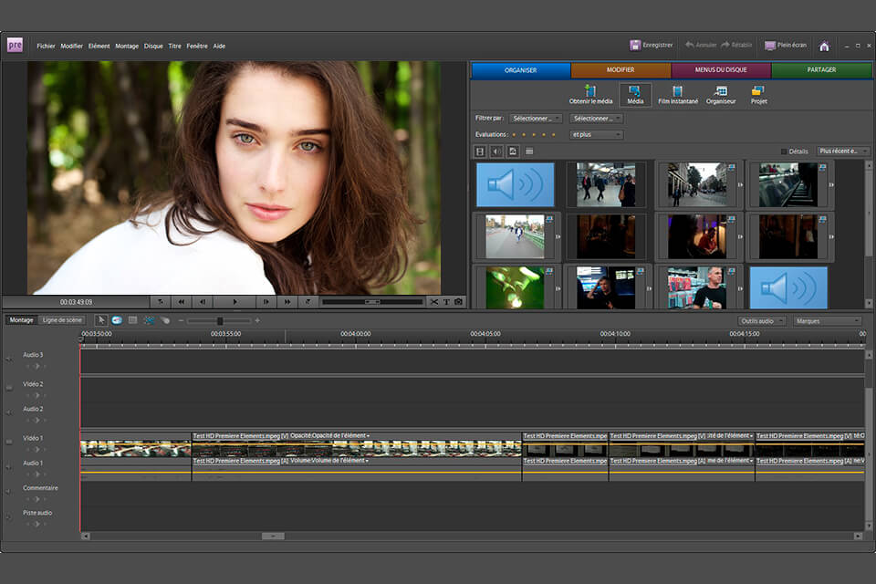Click the timeline zoom slider handle
Screen dimensions: 876x584
220,321
